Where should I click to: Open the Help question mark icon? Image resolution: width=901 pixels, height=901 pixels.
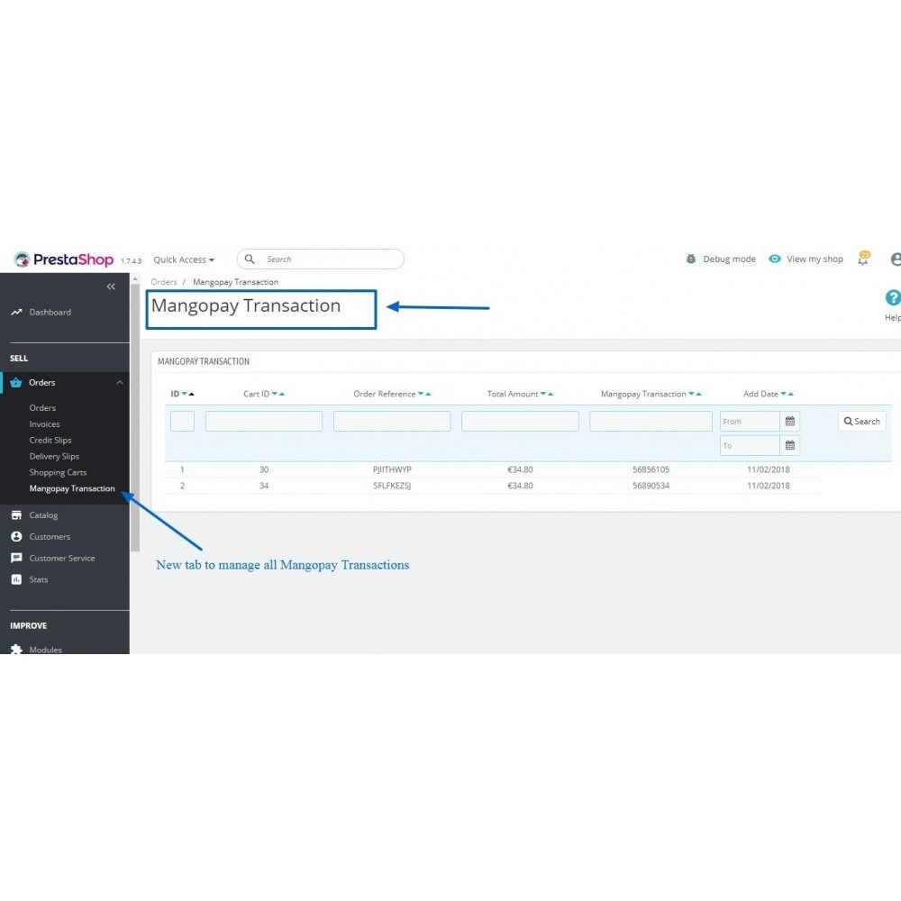pyautogui.click(x=893, y=297)
